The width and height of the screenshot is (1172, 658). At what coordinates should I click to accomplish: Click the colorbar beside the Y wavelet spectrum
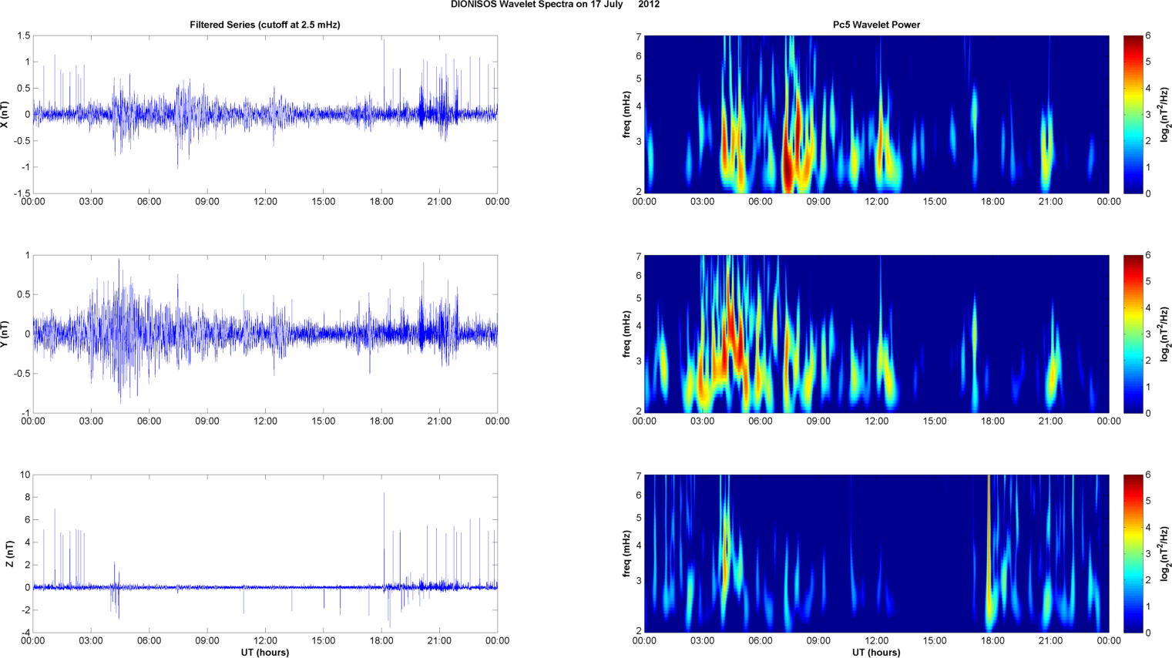pyautogui.click(x=1133, y=334)
